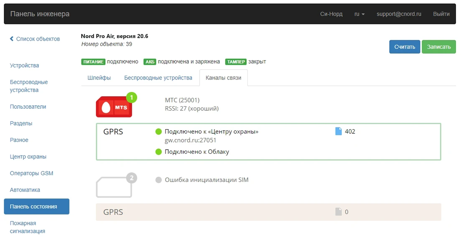
Task: Click Выйти to log out
Action: (x=441, y=14)
